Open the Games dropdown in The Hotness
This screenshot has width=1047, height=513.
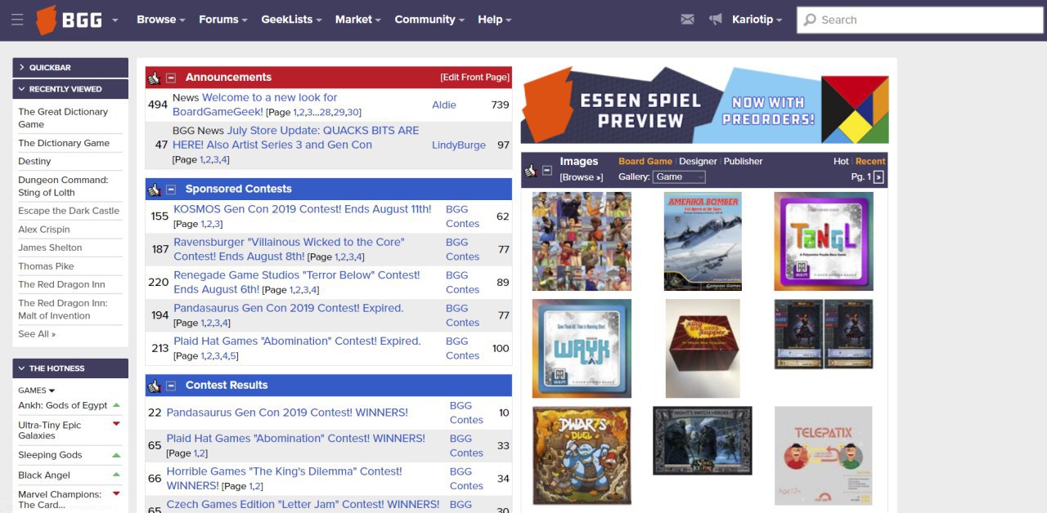tap(37, 390)
